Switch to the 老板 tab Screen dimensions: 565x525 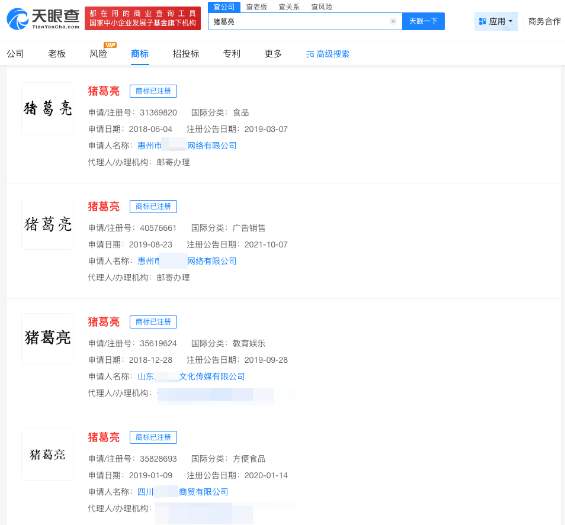coord(56,53)
